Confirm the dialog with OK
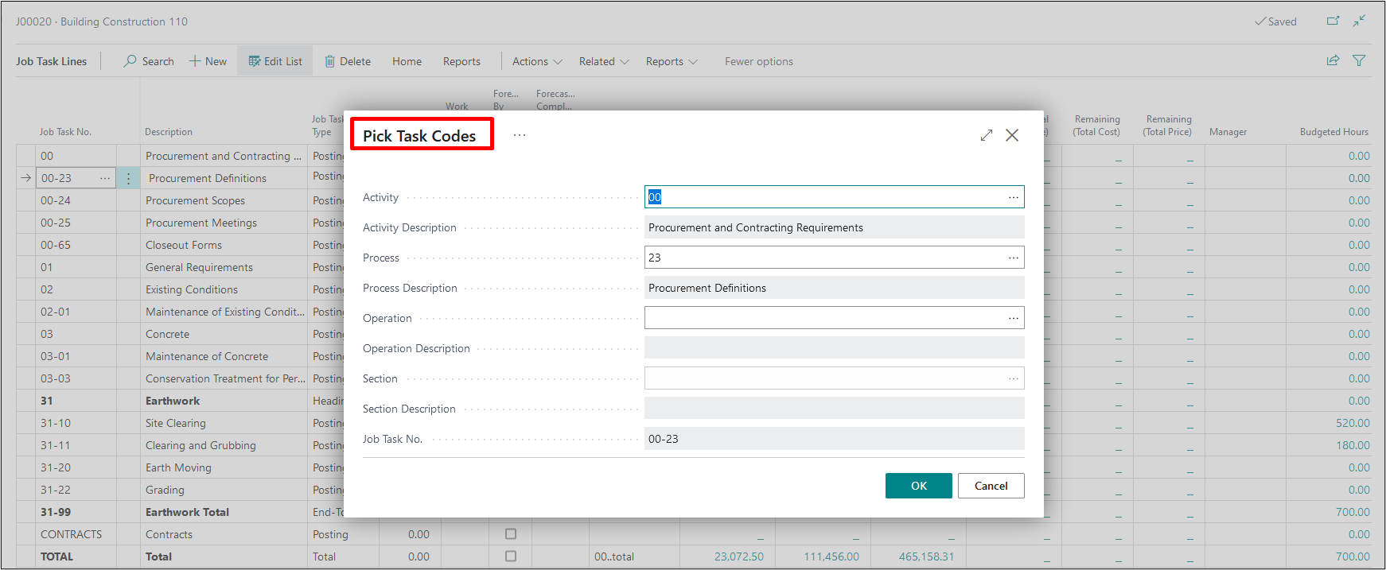Screen dimensions: 1386x570 tap(918, 486)
